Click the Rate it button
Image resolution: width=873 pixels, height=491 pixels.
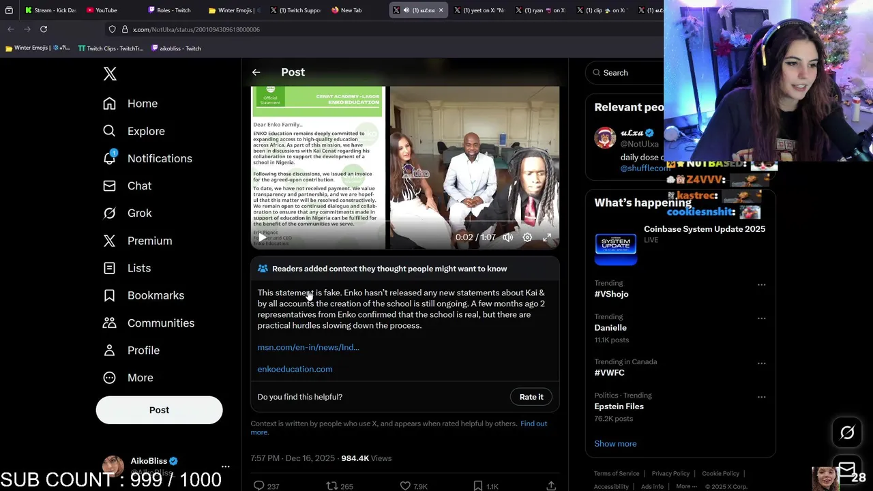pyautogui.click(x=531, y=397)
